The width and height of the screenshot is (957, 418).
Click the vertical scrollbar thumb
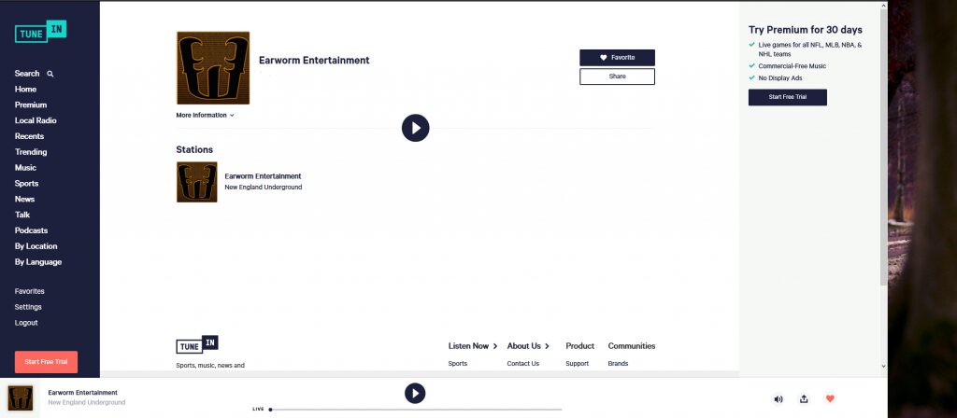click(883, 147)
